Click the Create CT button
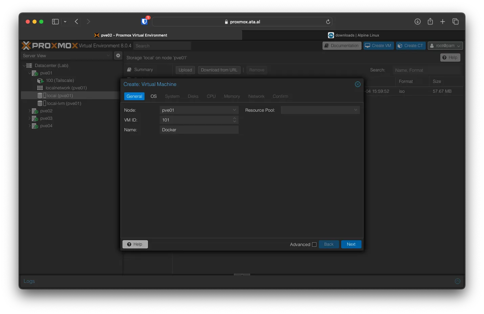 pos(411,46)
